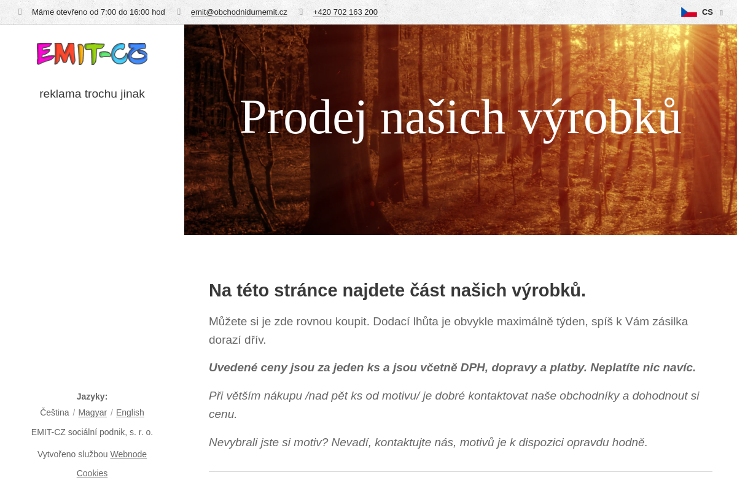The image size is (737, 491).
Task: Click the 'reklama trochu jinak' tagline
Action: 92,93
